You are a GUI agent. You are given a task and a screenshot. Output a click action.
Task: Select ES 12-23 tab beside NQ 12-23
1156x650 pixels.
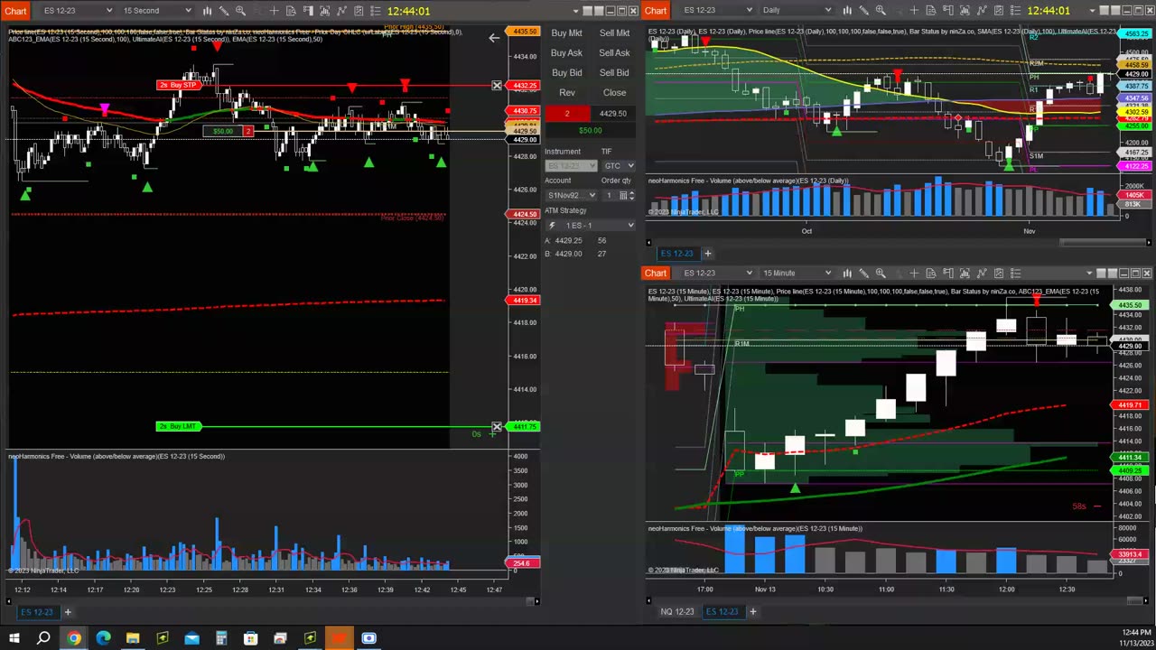(722, 612)
